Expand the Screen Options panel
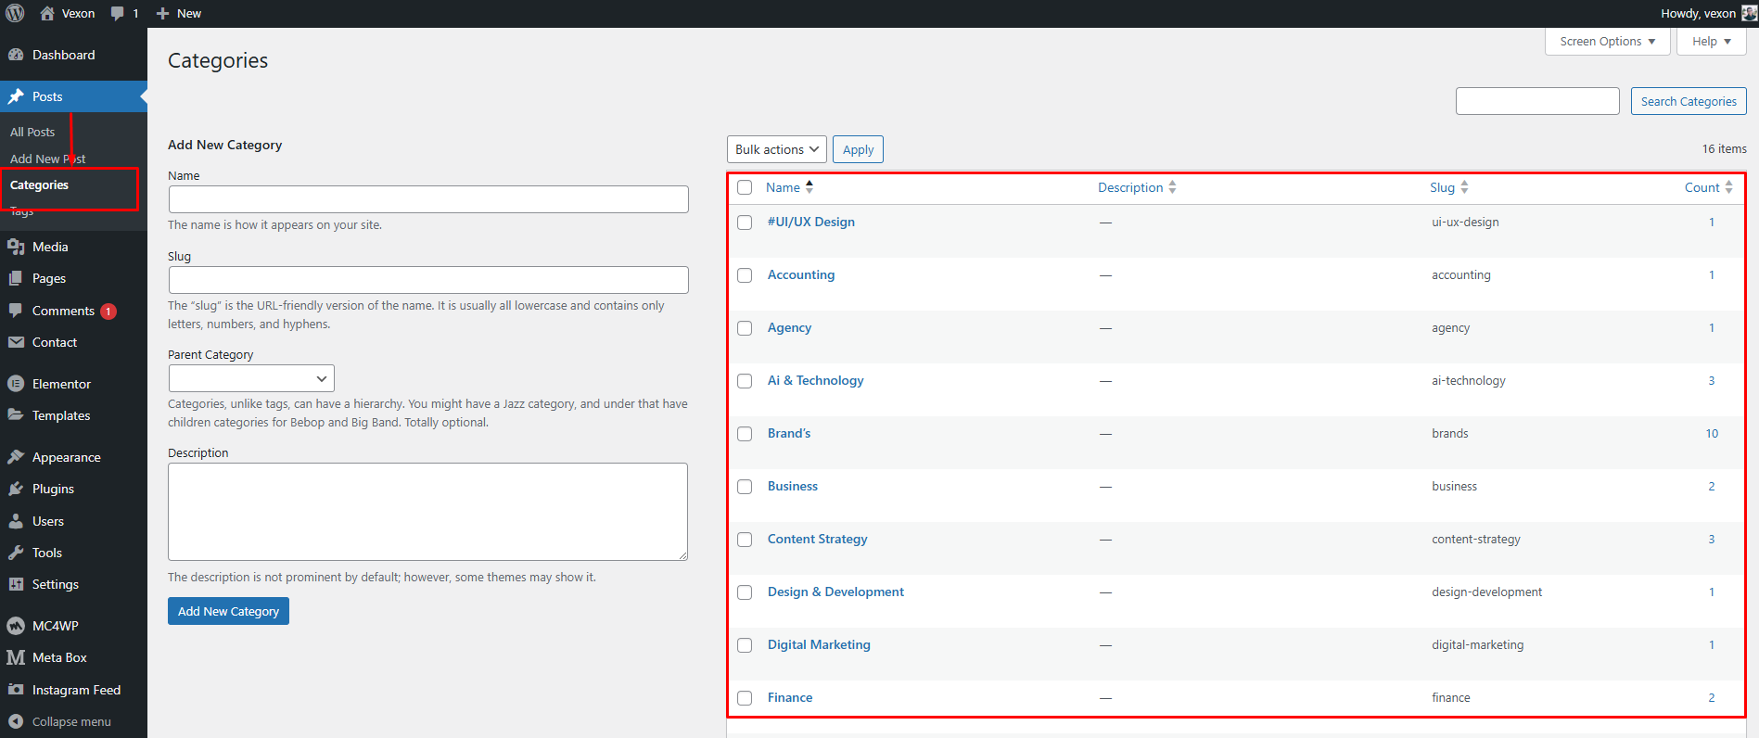1759x738 pixels. [x=1608, y=42]
